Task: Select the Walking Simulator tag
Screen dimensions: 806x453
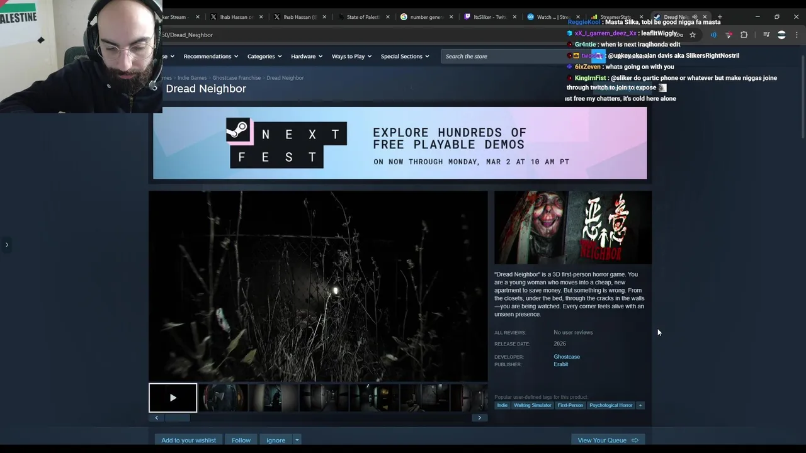Action: tap(532, 405)
